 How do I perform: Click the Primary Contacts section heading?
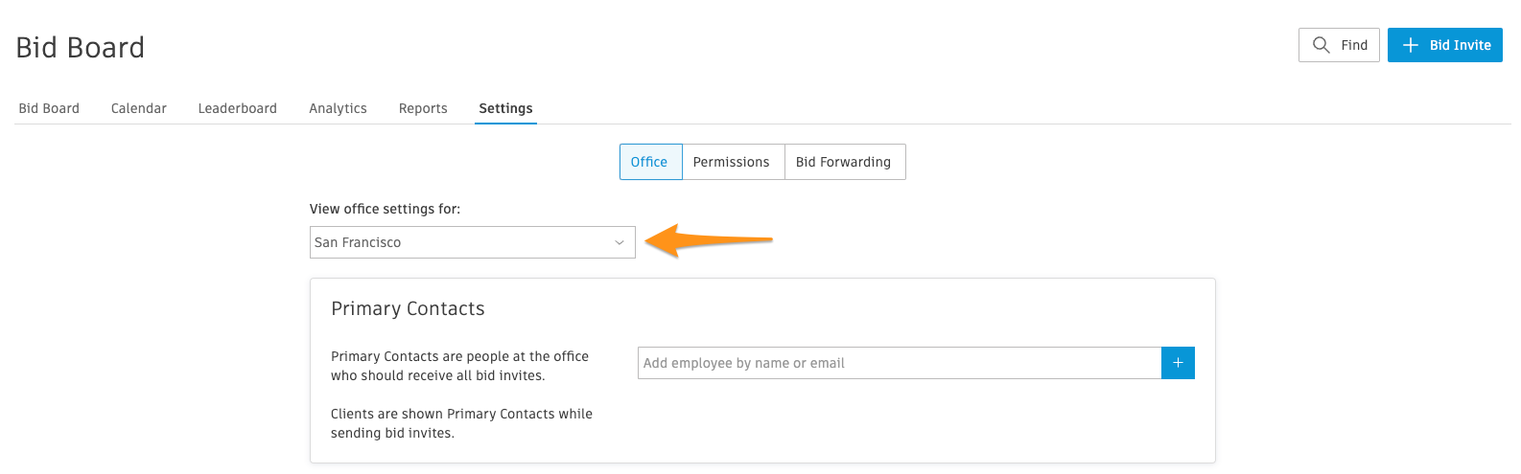coord(408,308)
